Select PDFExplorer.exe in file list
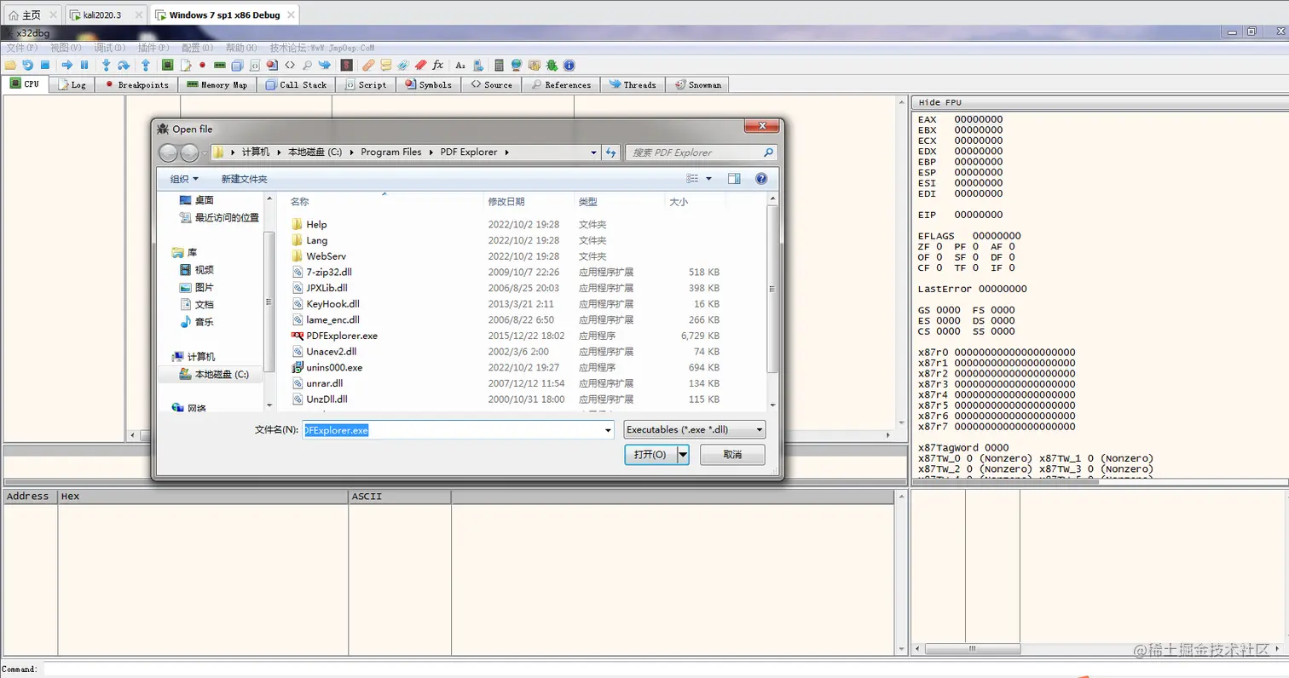The image size is (1289, 678). pyautogui.click(x=342, y=336)
